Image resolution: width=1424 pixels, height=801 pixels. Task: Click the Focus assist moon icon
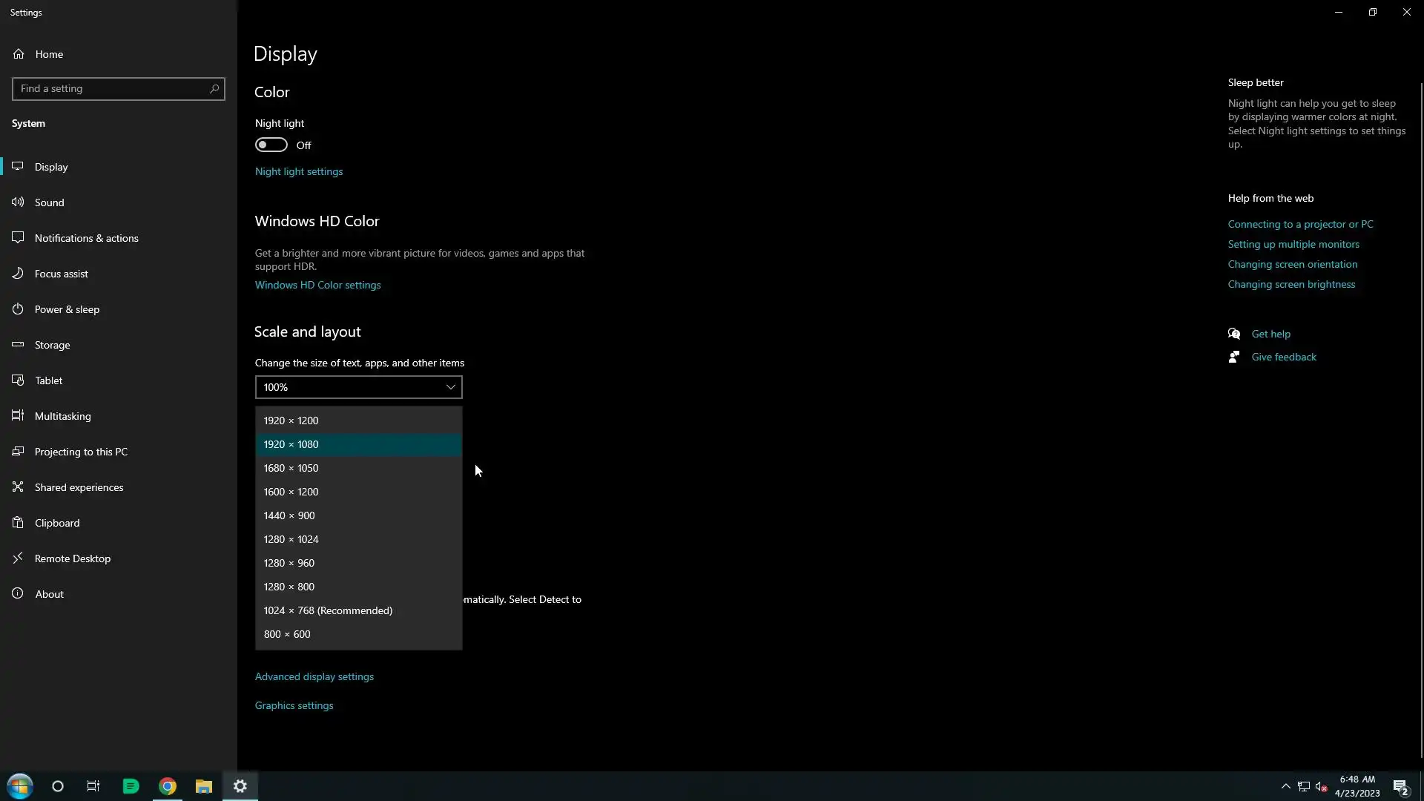coord(18,273)
